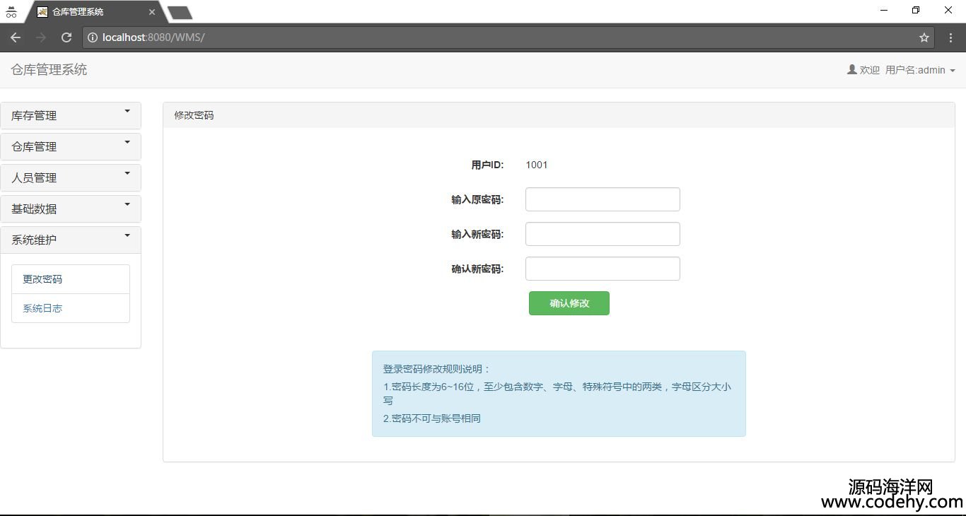Expand the 基础数据 sidebar section
Screen dimensions: 966x516
click(x=71, y=209)
